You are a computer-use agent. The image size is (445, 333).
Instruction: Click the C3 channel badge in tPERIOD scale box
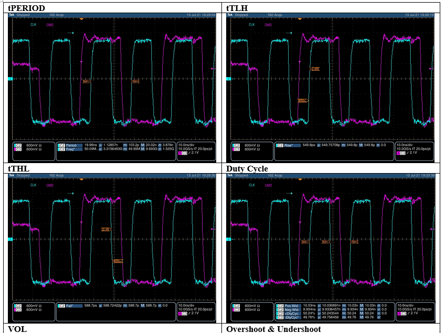(18, 149)
